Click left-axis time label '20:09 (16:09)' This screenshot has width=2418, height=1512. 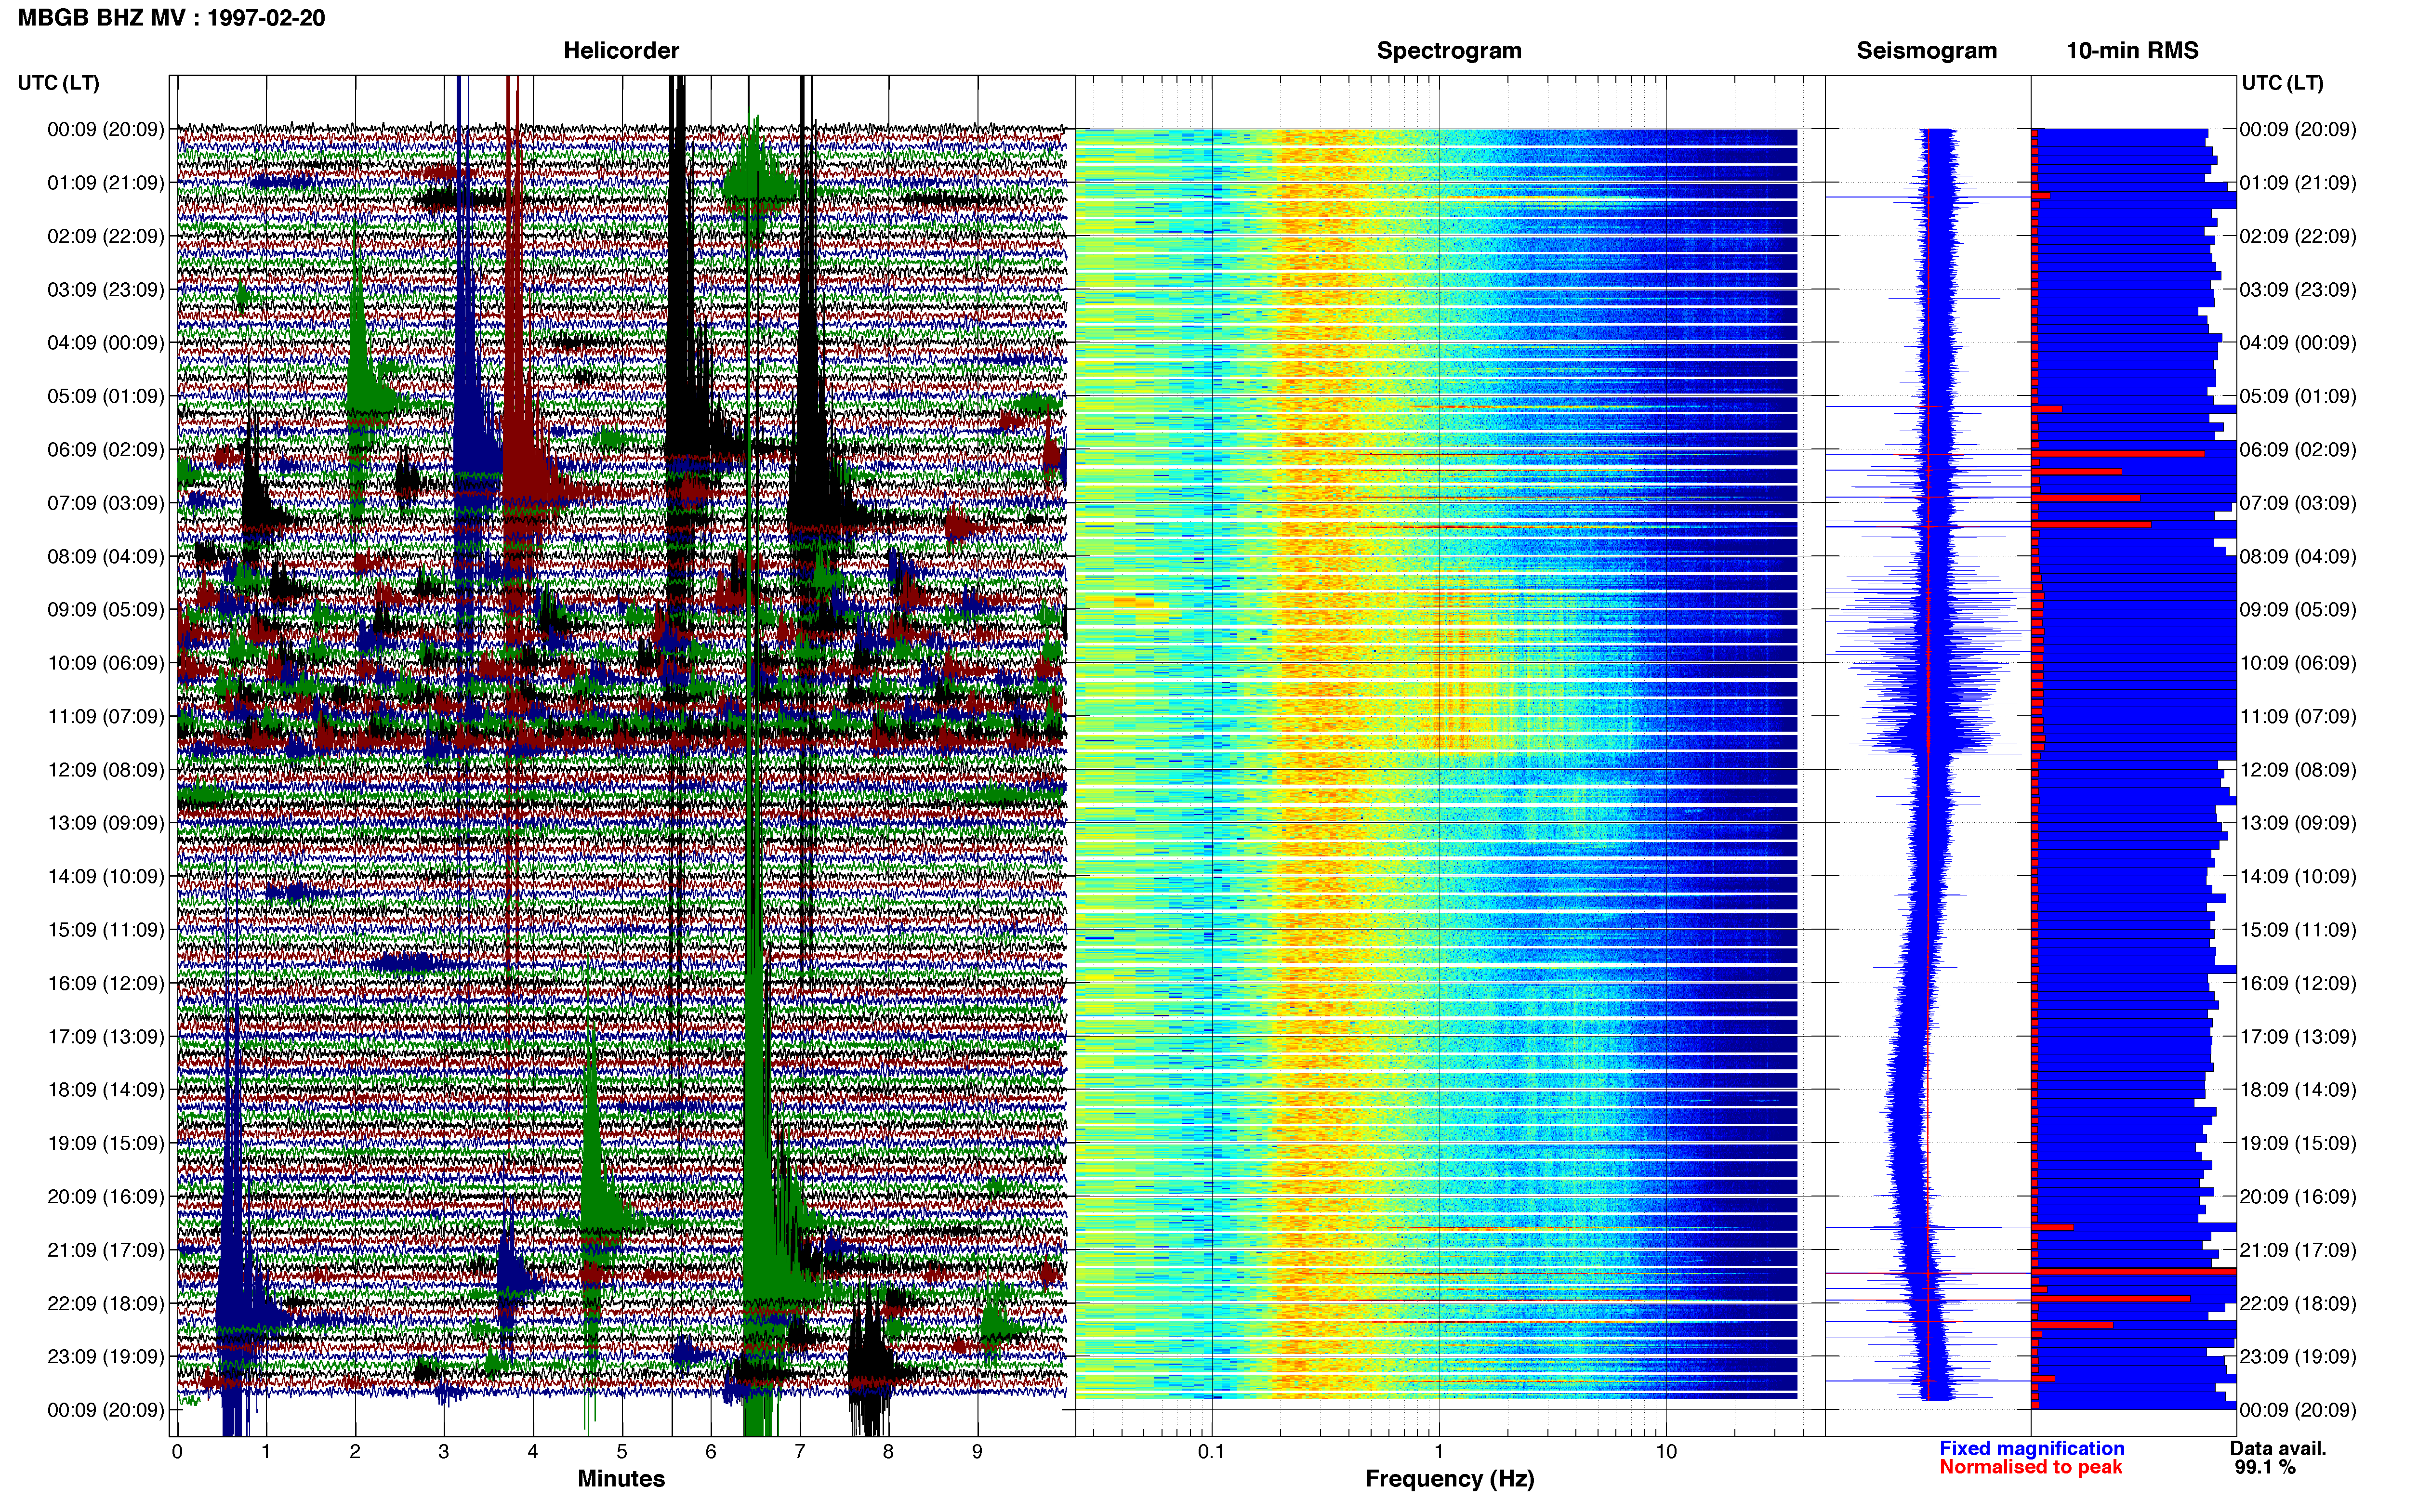(106, 1197)
